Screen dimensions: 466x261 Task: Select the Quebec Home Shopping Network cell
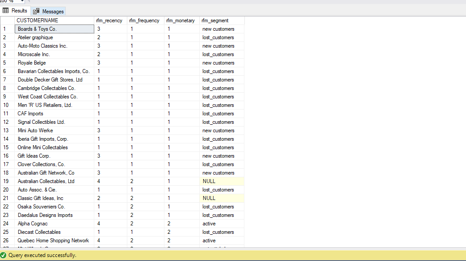pos(53,240)
